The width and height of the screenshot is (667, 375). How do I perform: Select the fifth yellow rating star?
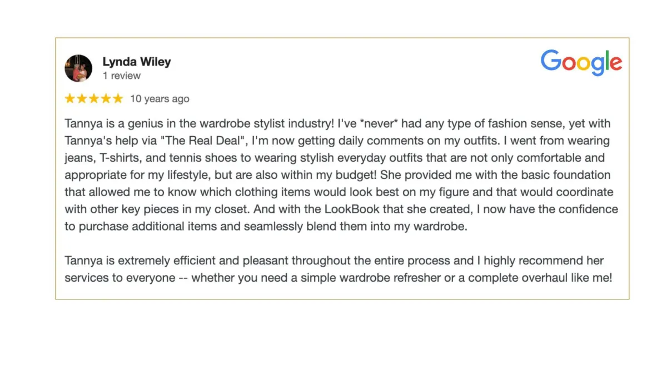[117, 98]
